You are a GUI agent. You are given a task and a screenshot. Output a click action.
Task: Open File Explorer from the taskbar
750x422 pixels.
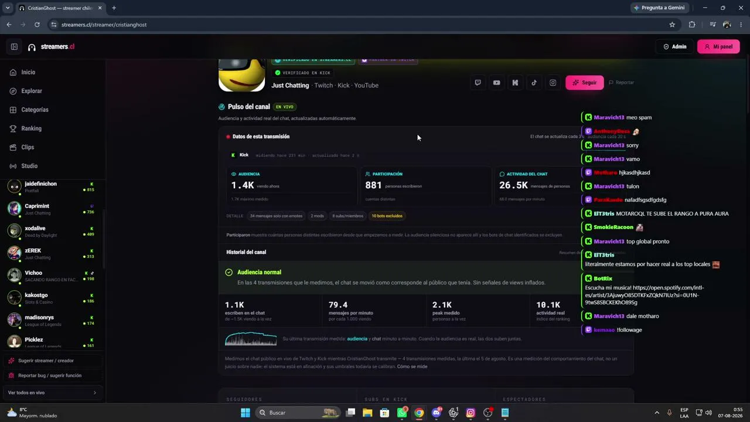pos(367,413)
